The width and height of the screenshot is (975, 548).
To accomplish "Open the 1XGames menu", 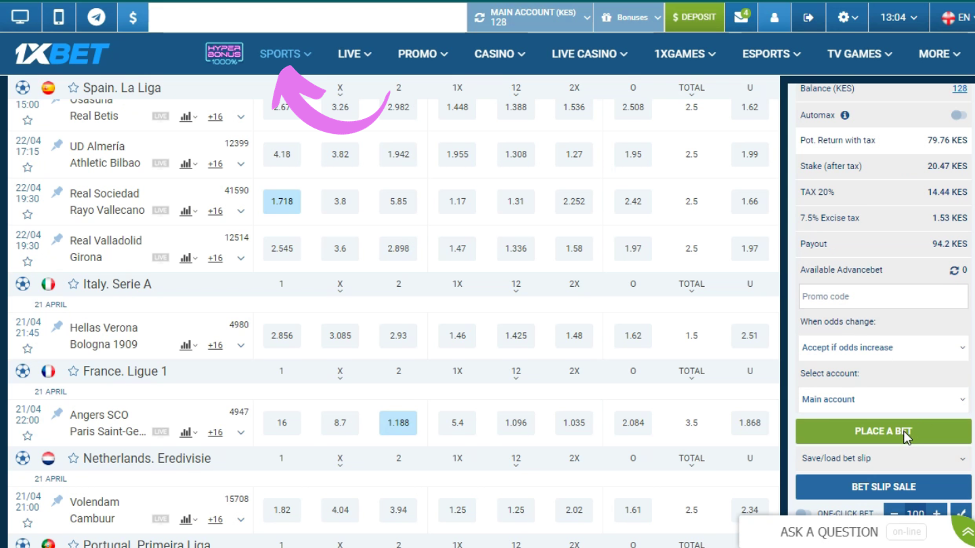I will coord(685,53).
